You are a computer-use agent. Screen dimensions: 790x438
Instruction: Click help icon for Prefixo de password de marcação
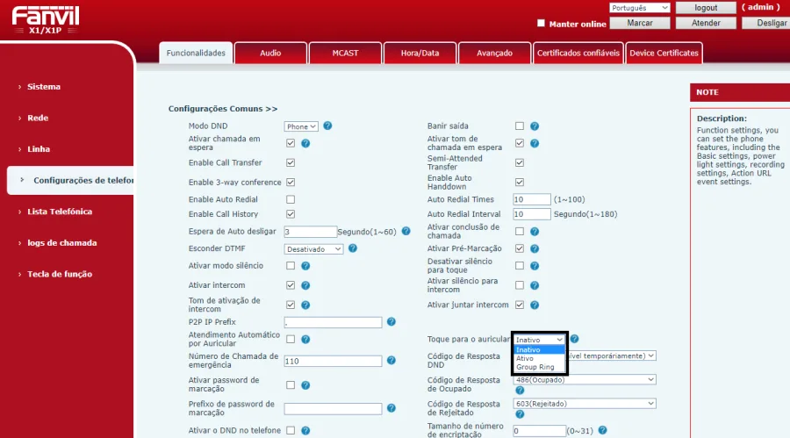391,408
